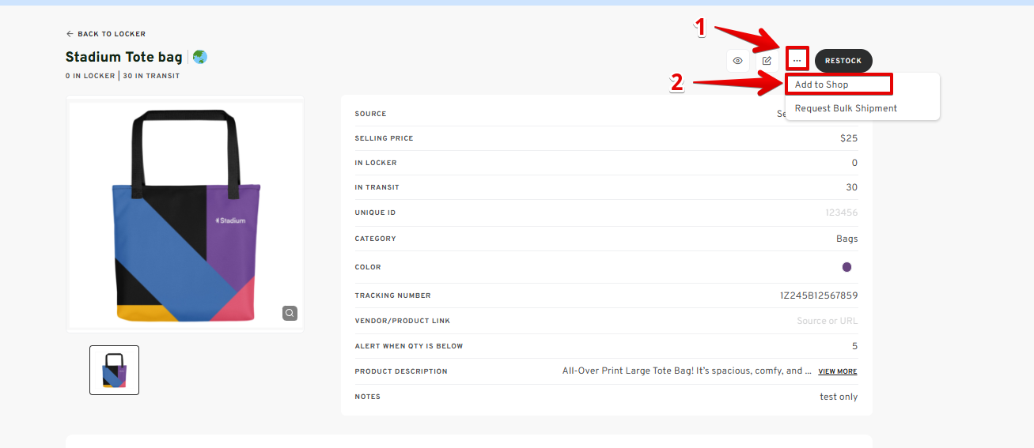Open View More for product description

pyautogui.click(x=838, y=371)
